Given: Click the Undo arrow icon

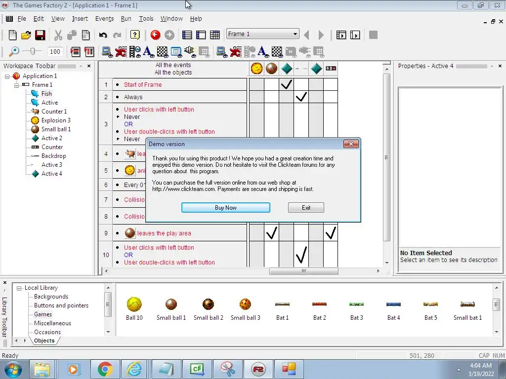Looking at the screenshot, I should tap(103, 35).
